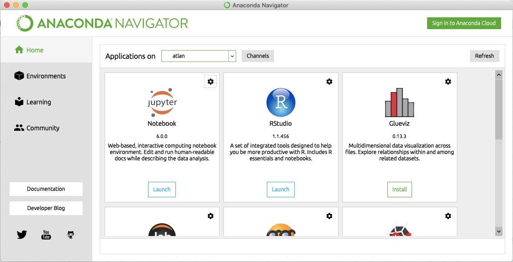Image resolution: width=513 pixels, height=262 pixels.
Task: Click the RStudio blue R logo
Action: click(280, 103)
